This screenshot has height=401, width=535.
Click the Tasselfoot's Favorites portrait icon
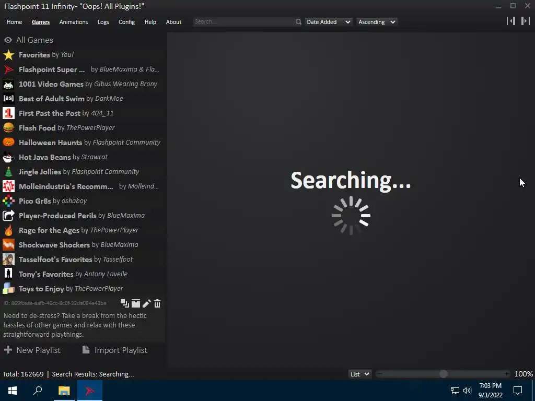click(x=8, y=260)
